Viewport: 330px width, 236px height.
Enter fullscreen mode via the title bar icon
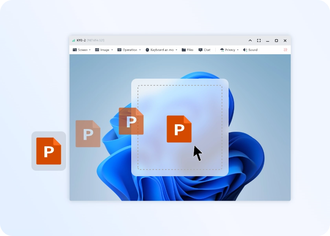(259, 41)
